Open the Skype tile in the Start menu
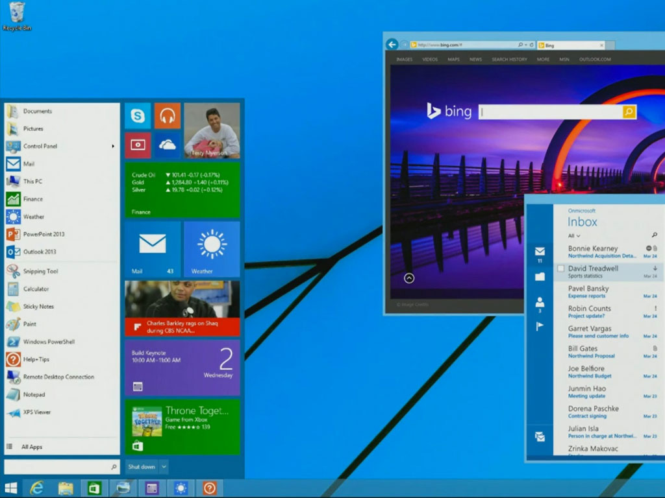This screenshot has height=498, width=665. (137, 115)
